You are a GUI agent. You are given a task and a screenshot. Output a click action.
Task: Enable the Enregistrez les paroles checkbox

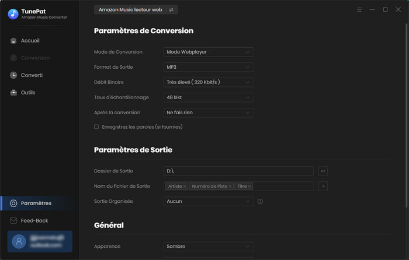(96, 127)
